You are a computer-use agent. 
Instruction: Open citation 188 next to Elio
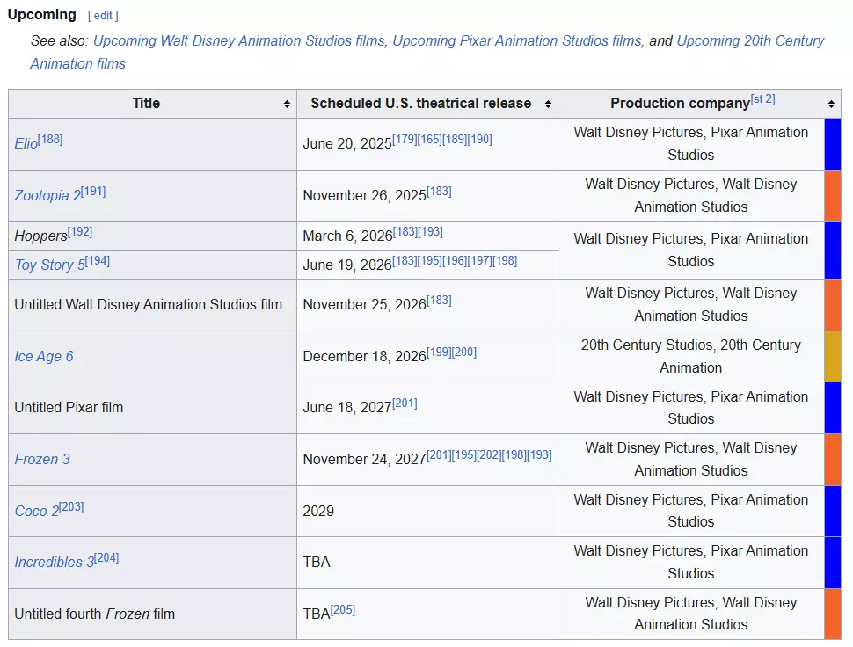click(50, 139)
